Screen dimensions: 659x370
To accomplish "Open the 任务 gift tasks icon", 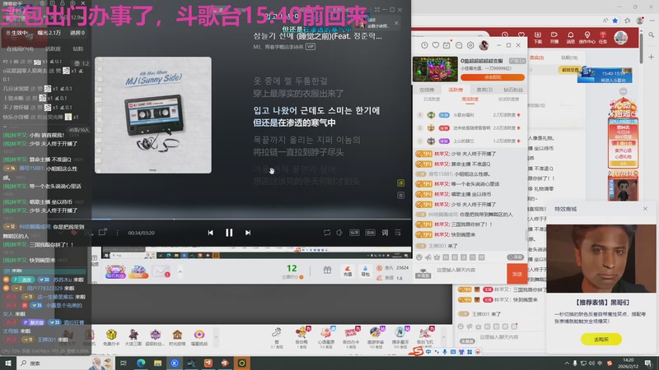I will (x=603, y=37).
